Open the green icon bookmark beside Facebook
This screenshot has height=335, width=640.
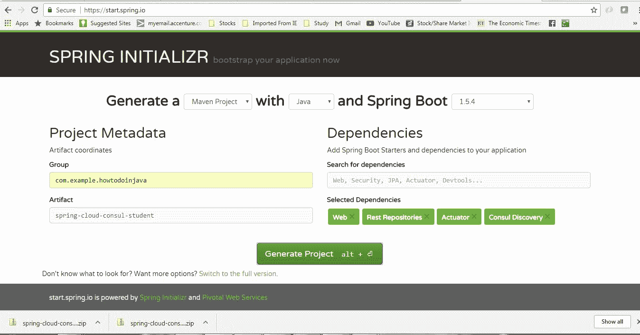point(565,23)
